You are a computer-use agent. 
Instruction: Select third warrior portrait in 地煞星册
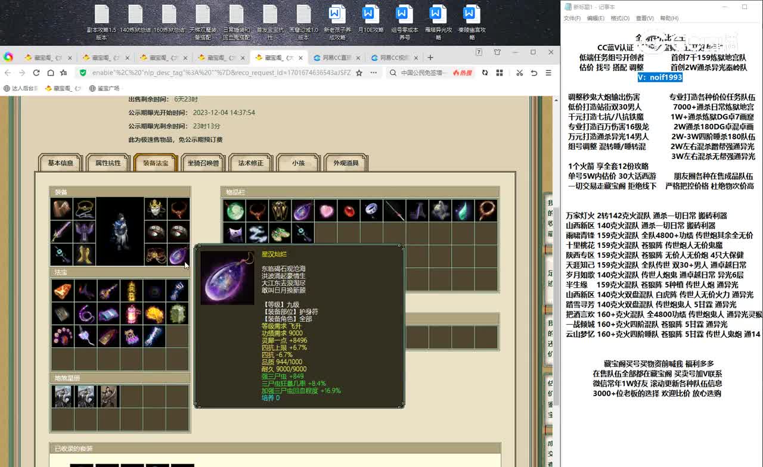108,396
